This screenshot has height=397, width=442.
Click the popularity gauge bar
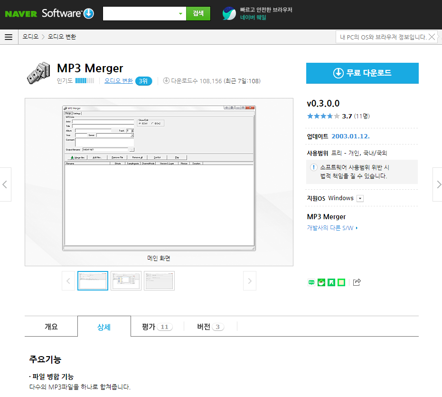[x=85, y=81]
